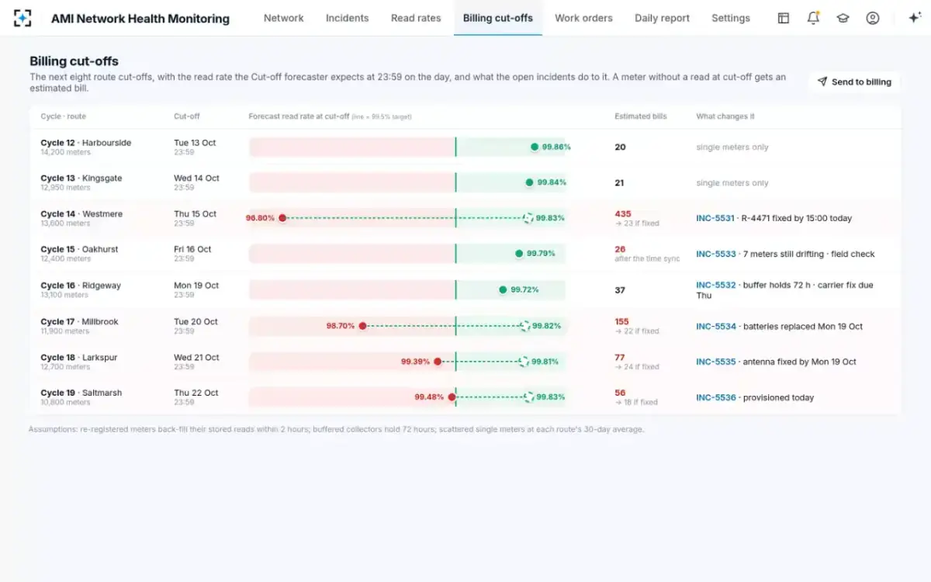Select the Cycle 16 · Ridgeway row label
This screenshot has width=931, height=582.
click(x=81, y=286)
